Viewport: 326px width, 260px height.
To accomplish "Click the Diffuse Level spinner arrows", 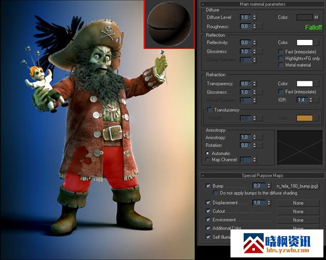I will (254, 17).
